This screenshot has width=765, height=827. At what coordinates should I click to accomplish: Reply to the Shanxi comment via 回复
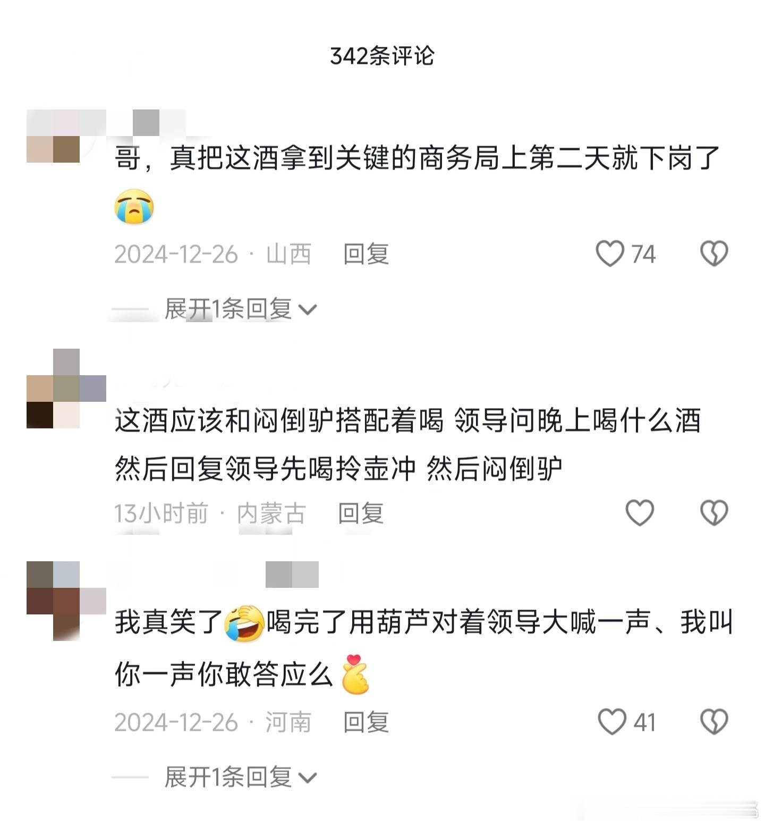pyautogui.click(x=366, y=254)
